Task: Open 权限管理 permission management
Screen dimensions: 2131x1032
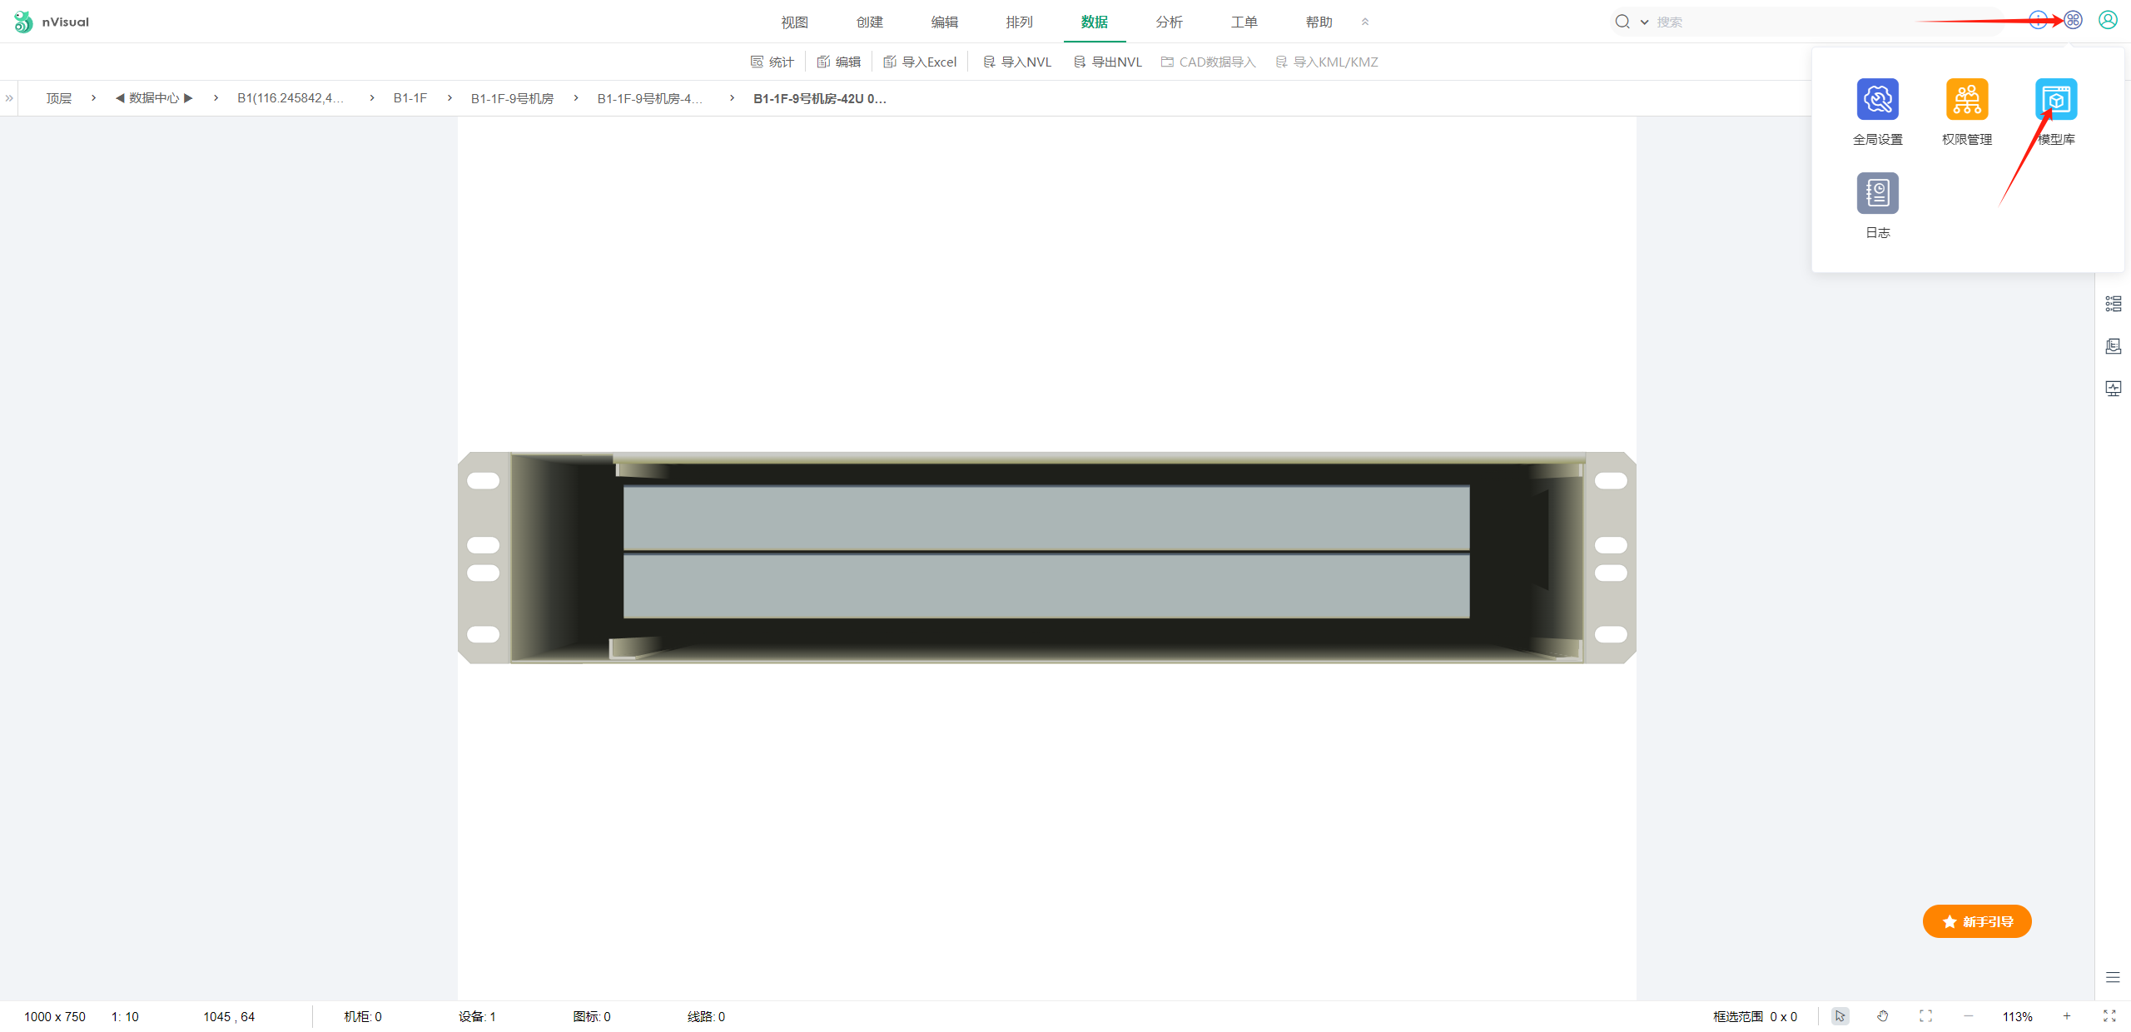Action: tap(1966, 100)
